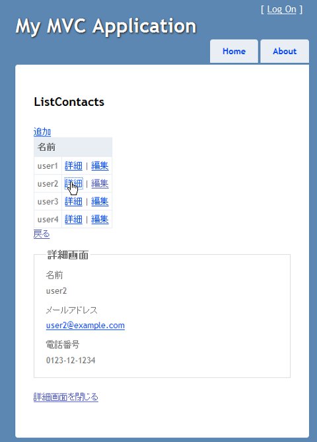This screenshot has height=442, width=317.
Task: Switch to the About tab
Action: (285, 52)
